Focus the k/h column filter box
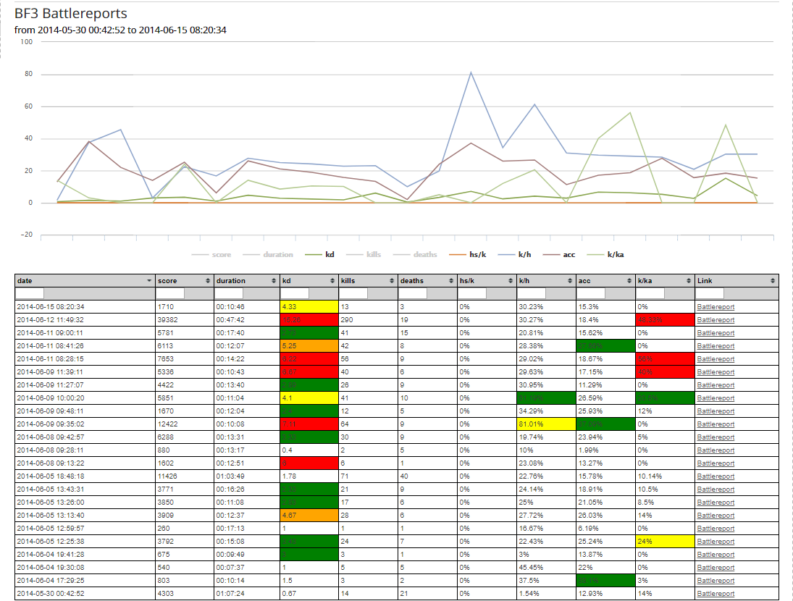Viewport: 793px width, 601px height. (x=532, y=293)
